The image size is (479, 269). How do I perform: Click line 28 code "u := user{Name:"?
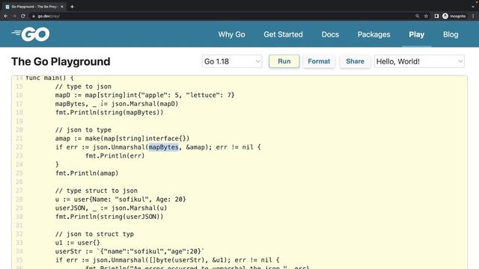[x=120, y=200]
